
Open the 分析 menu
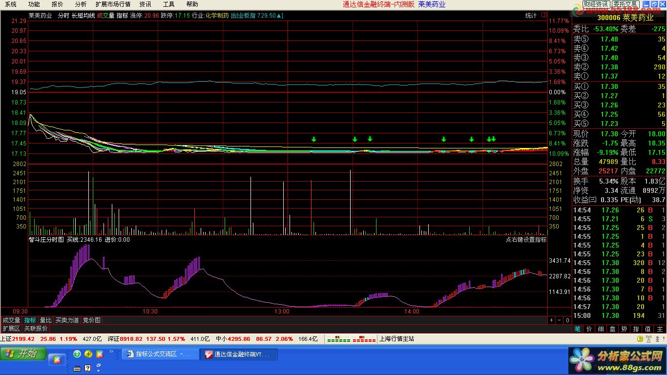point(81,4)
